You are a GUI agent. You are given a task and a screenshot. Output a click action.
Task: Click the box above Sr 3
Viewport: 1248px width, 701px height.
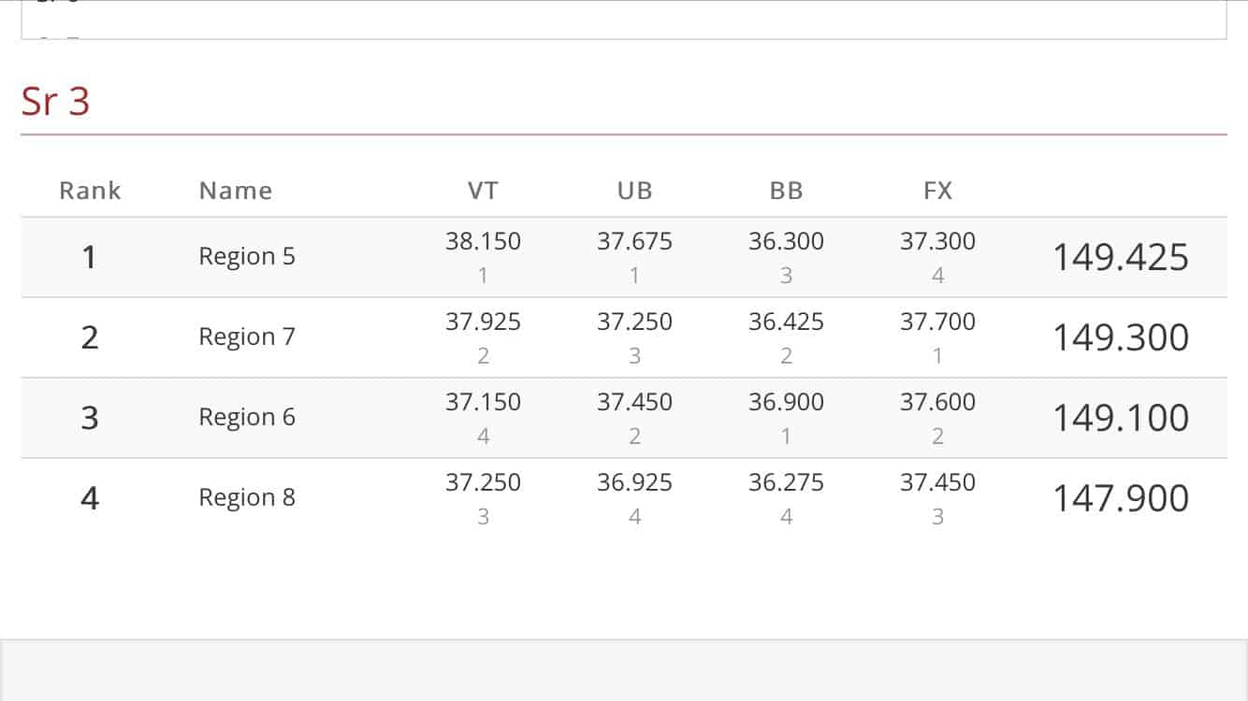click(x=623, y=20)
